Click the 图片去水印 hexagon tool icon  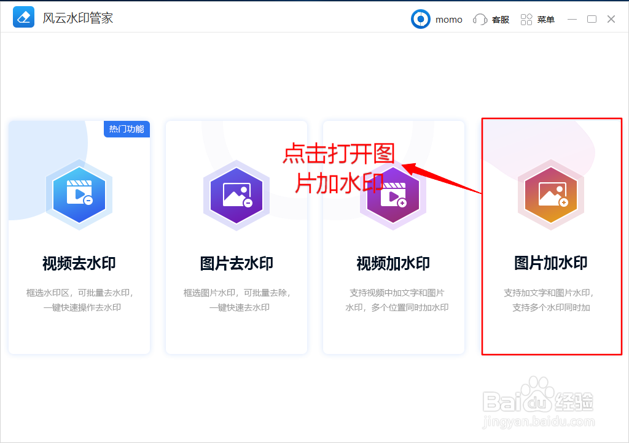(236, 195)
